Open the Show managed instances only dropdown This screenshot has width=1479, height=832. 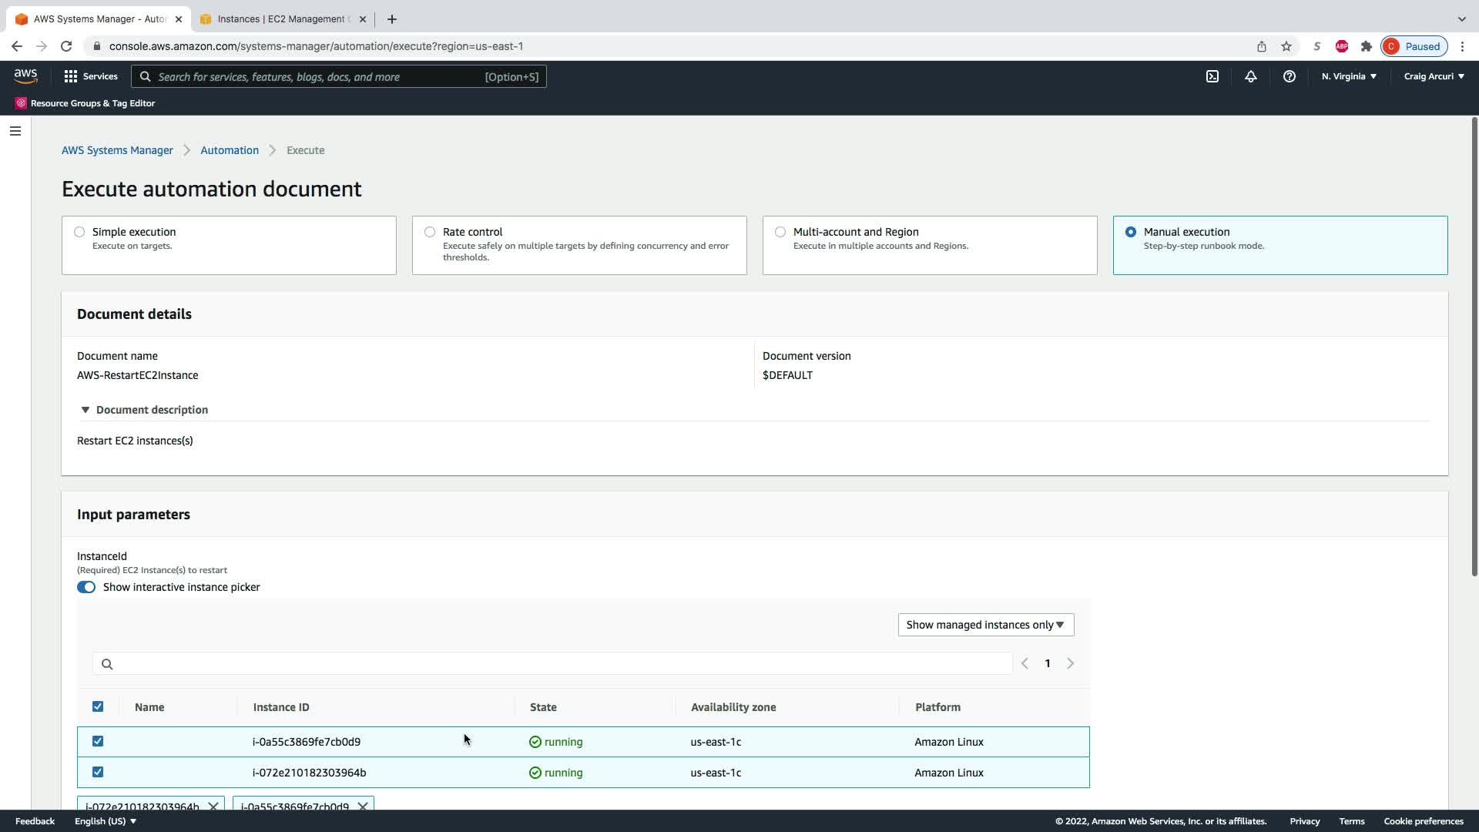pos(985,625)
